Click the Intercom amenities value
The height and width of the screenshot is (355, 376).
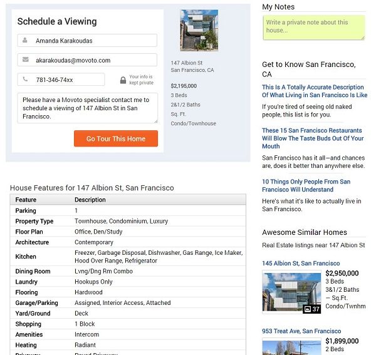coord(87,334)
